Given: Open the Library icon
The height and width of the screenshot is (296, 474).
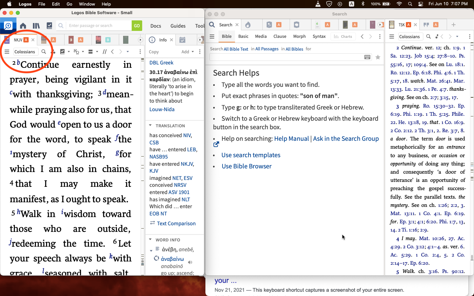Looking at the screenshot, I should tap(36, 26).
